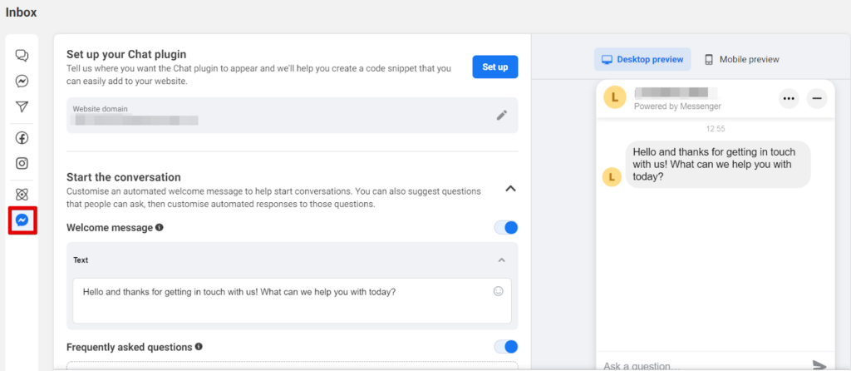Toggle the Frequently asked questions switch
This screenshot has height=371, width=851.
[505, 346]
